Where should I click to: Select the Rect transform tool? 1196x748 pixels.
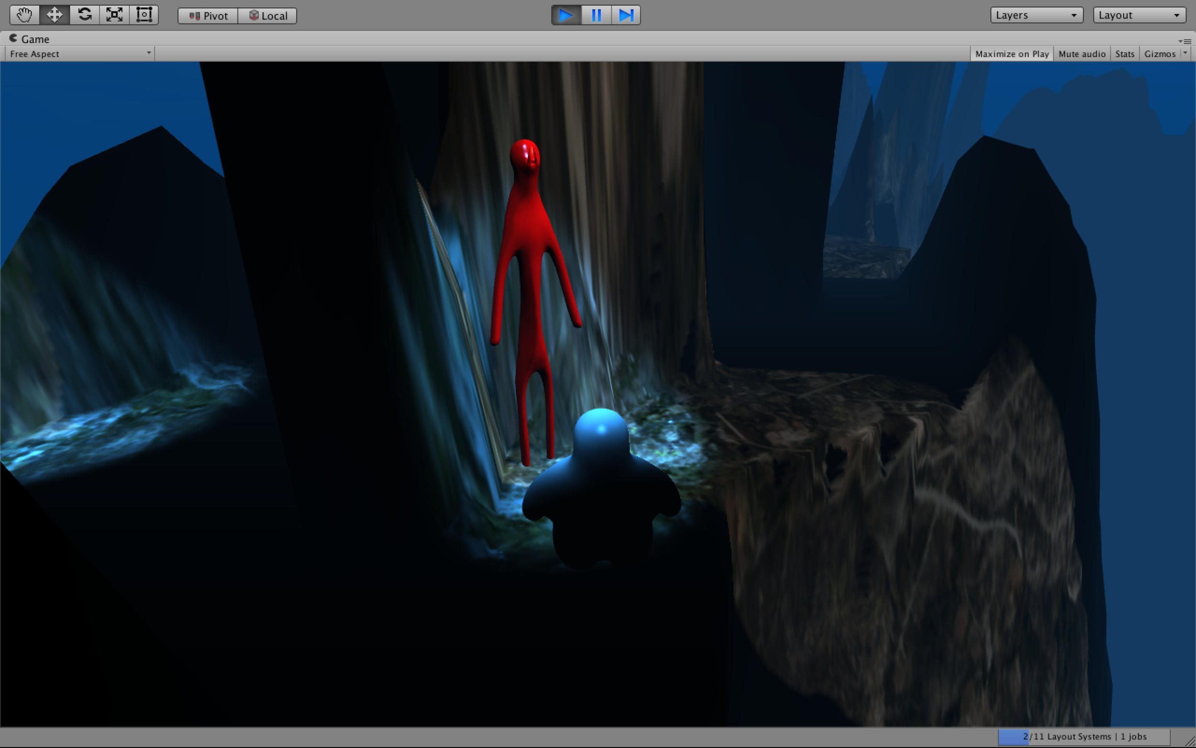(144, 15)
